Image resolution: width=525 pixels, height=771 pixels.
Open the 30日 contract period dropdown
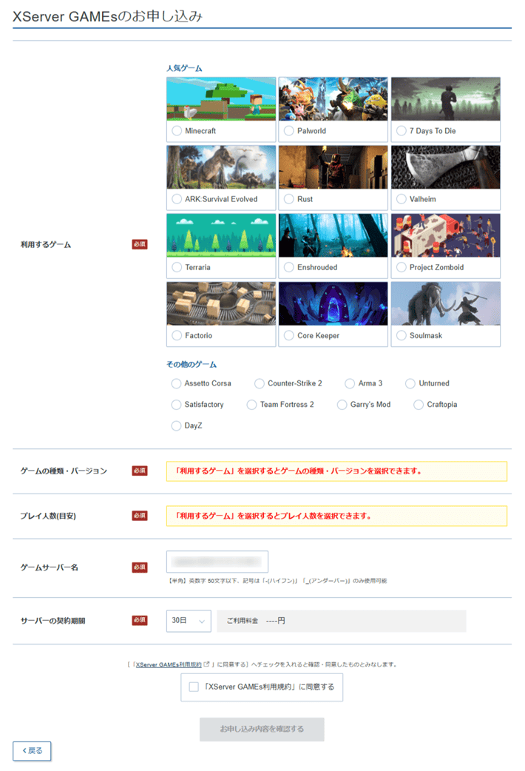coord(189,621)
